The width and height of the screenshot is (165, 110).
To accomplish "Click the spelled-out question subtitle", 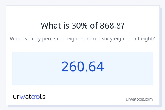I will click(82, 39).
